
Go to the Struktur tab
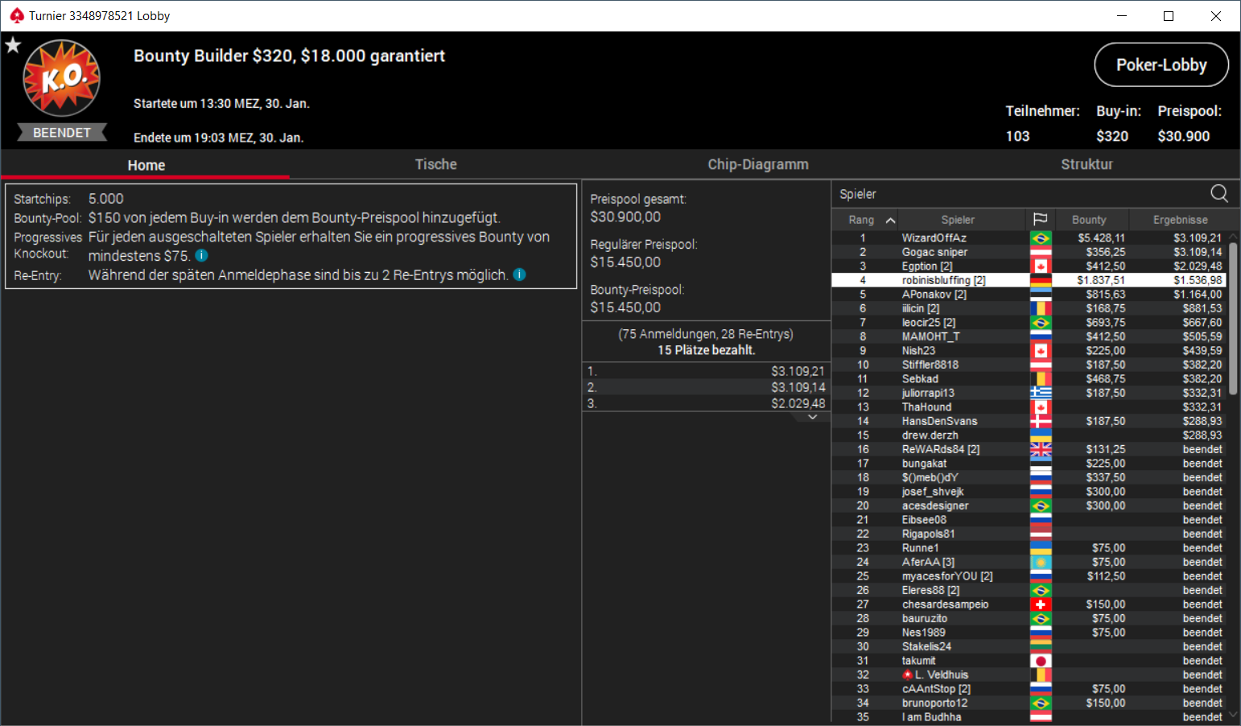1086,164
